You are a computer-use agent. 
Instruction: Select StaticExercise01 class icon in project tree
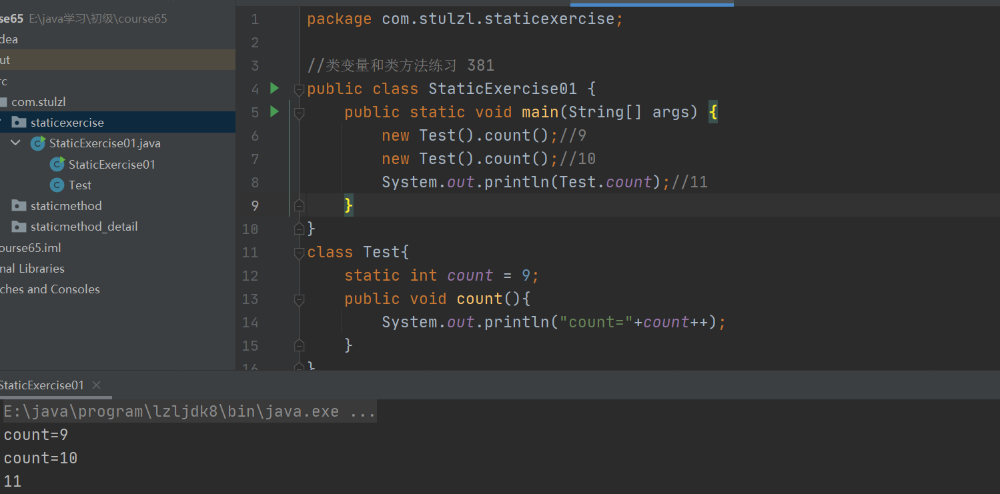pyautogui.click(x=57, y=164)
